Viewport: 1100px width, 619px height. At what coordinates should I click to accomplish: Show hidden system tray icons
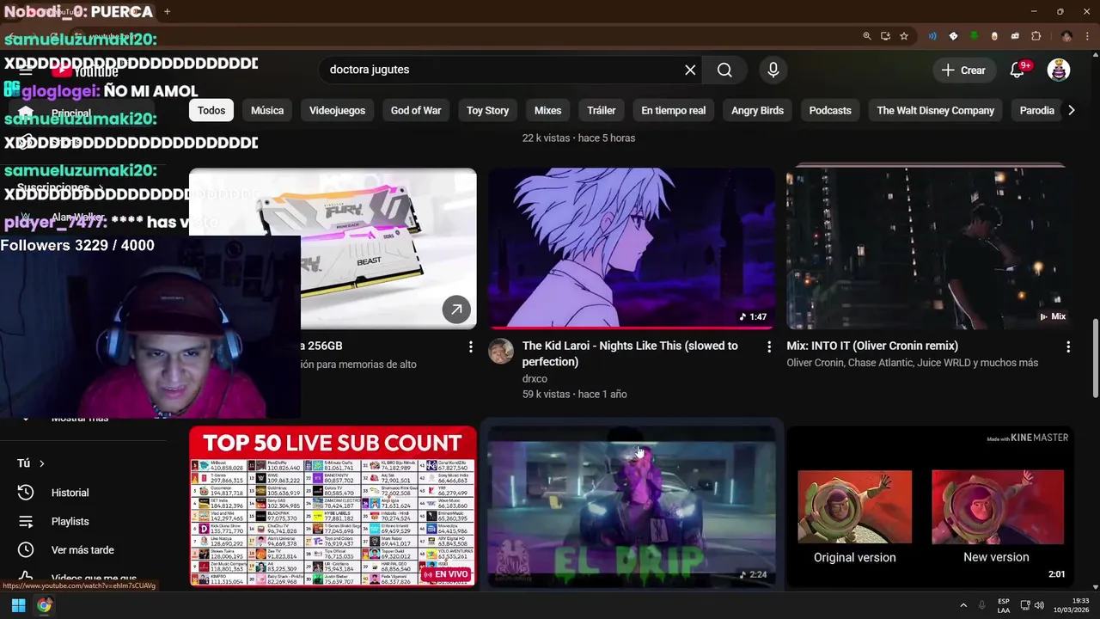click(x=963, y=605)
